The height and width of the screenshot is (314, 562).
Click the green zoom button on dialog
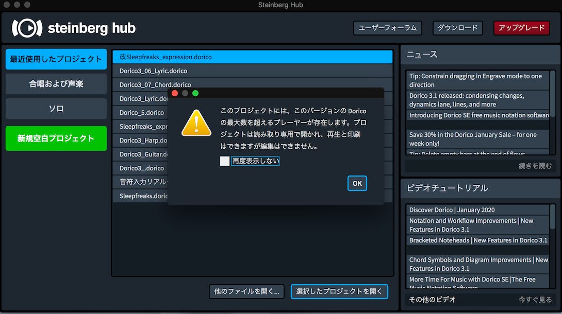pos(195,93)
